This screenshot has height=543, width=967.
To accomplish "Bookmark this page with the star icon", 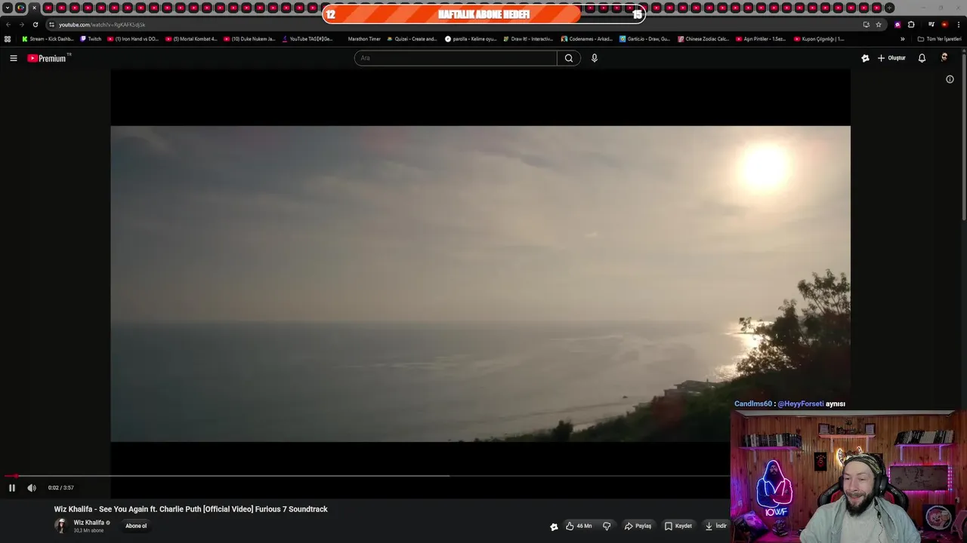I will coord(879,24).
